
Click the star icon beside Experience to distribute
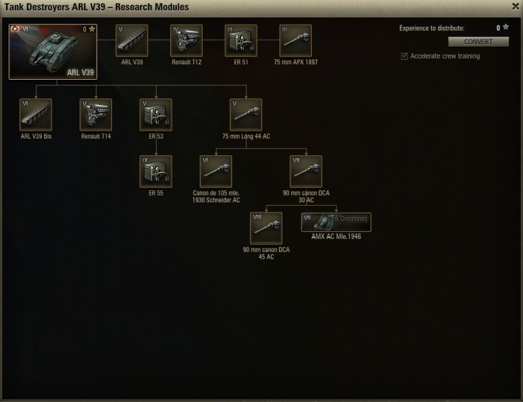506,27
